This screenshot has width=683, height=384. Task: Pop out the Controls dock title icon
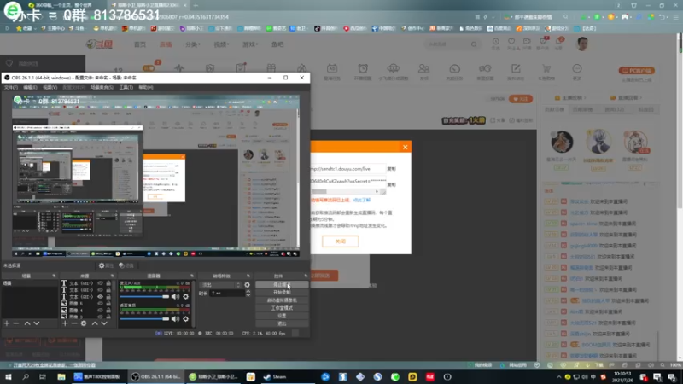pyautogui.click(x=306, y=276)
